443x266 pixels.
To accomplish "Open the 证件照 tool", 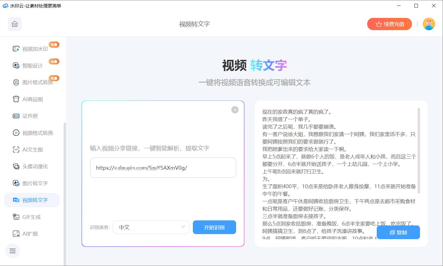I will pyautogui.click(x=16, y=116).
